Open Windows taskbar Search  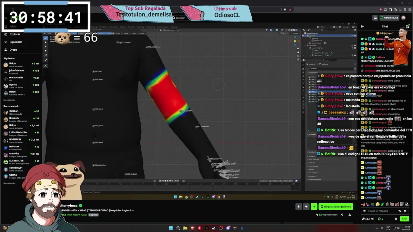coord(178,228)
